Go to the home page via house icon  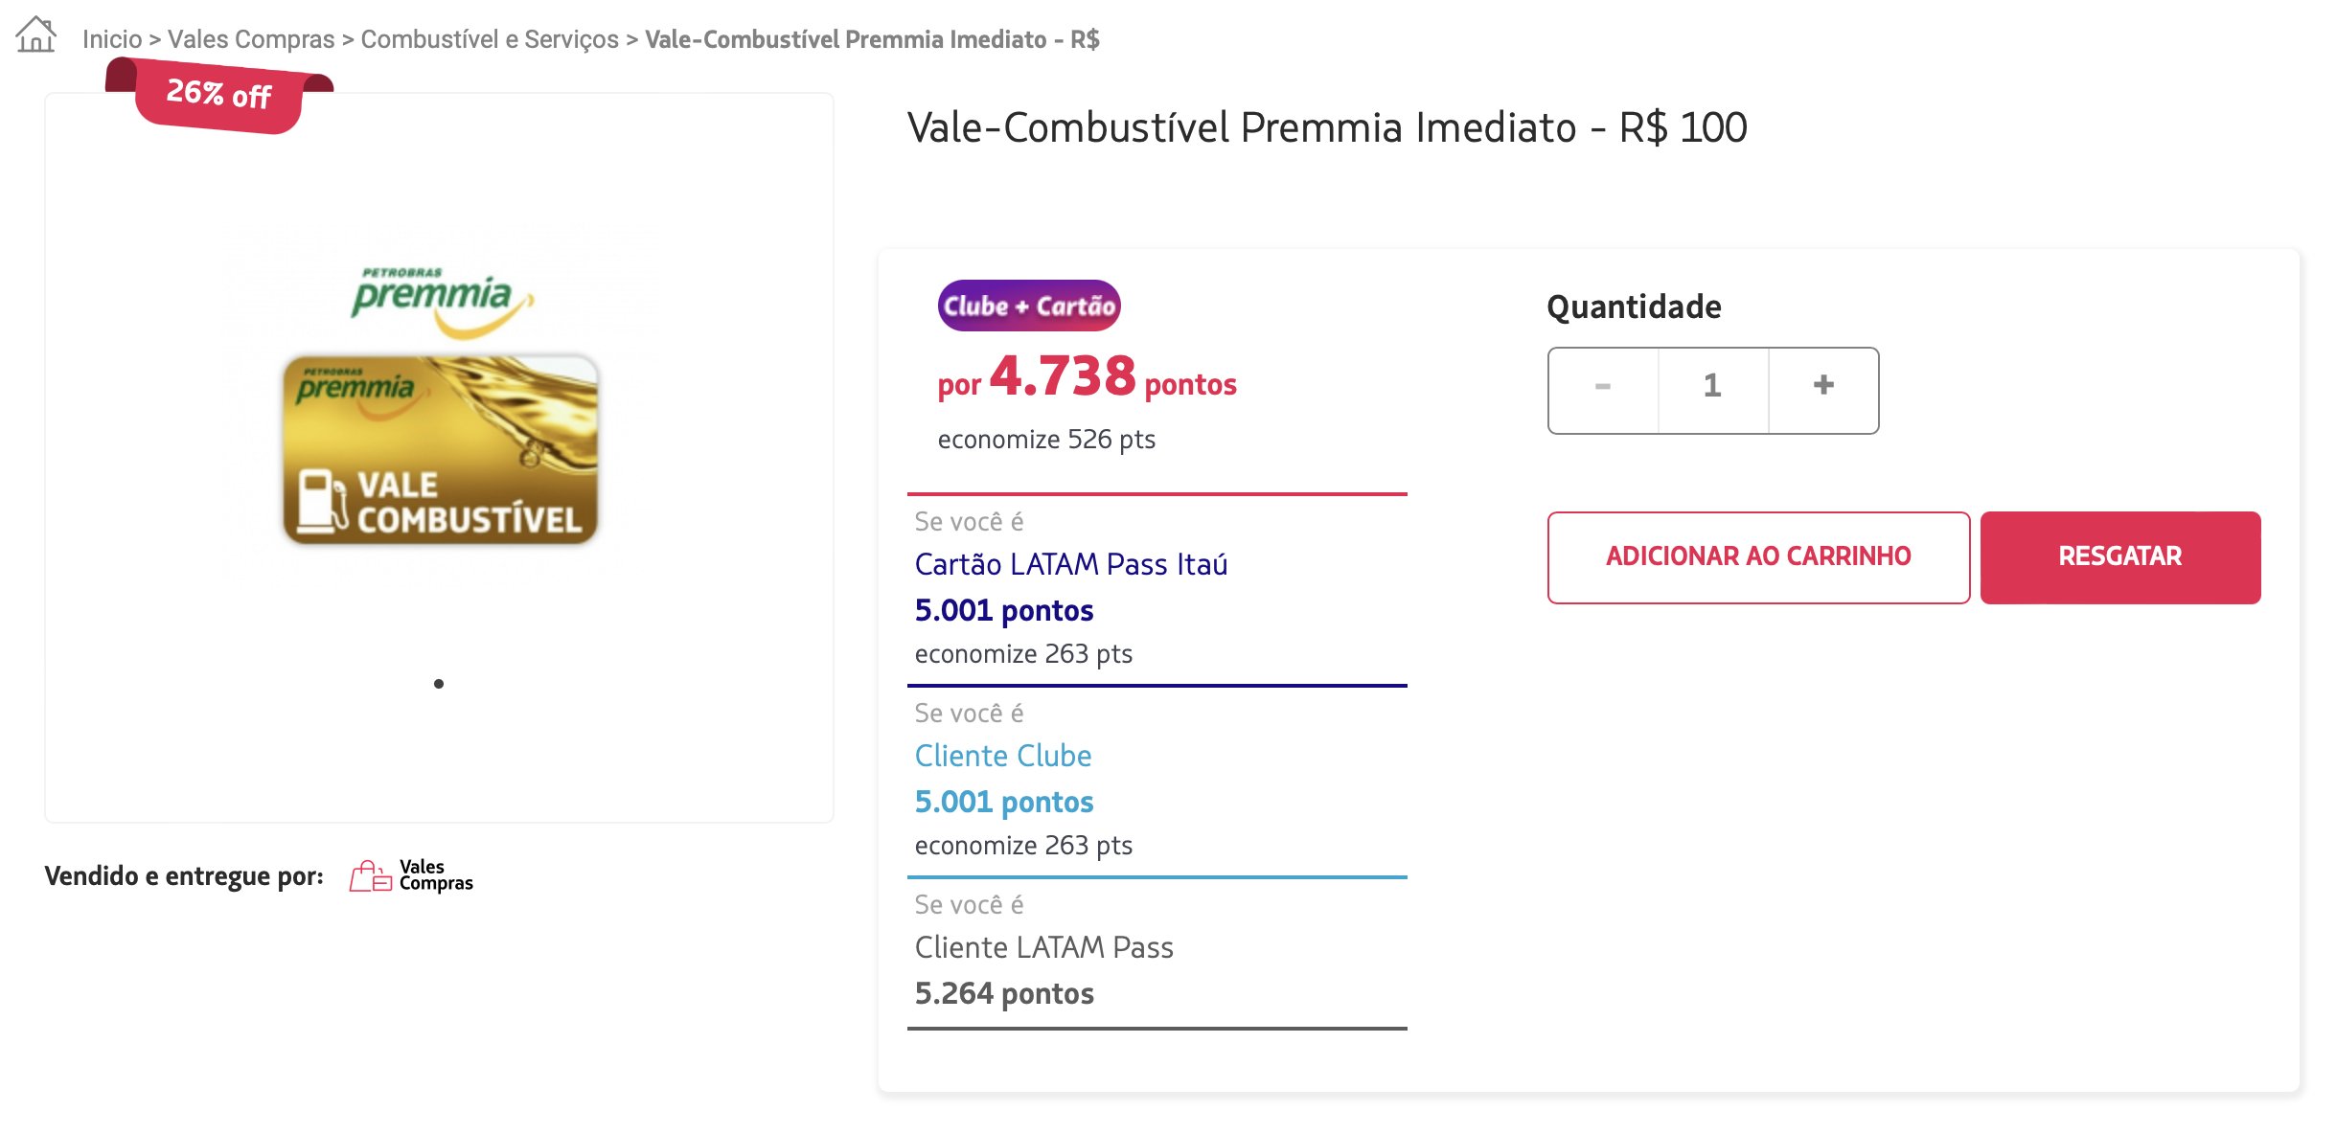pos(36,35)
